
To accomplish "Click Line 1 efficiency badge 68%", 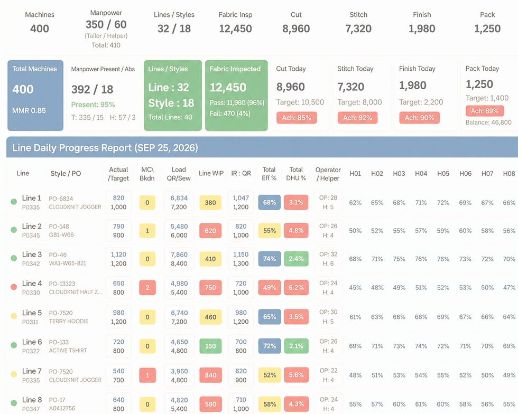I will tap(270, 202).
